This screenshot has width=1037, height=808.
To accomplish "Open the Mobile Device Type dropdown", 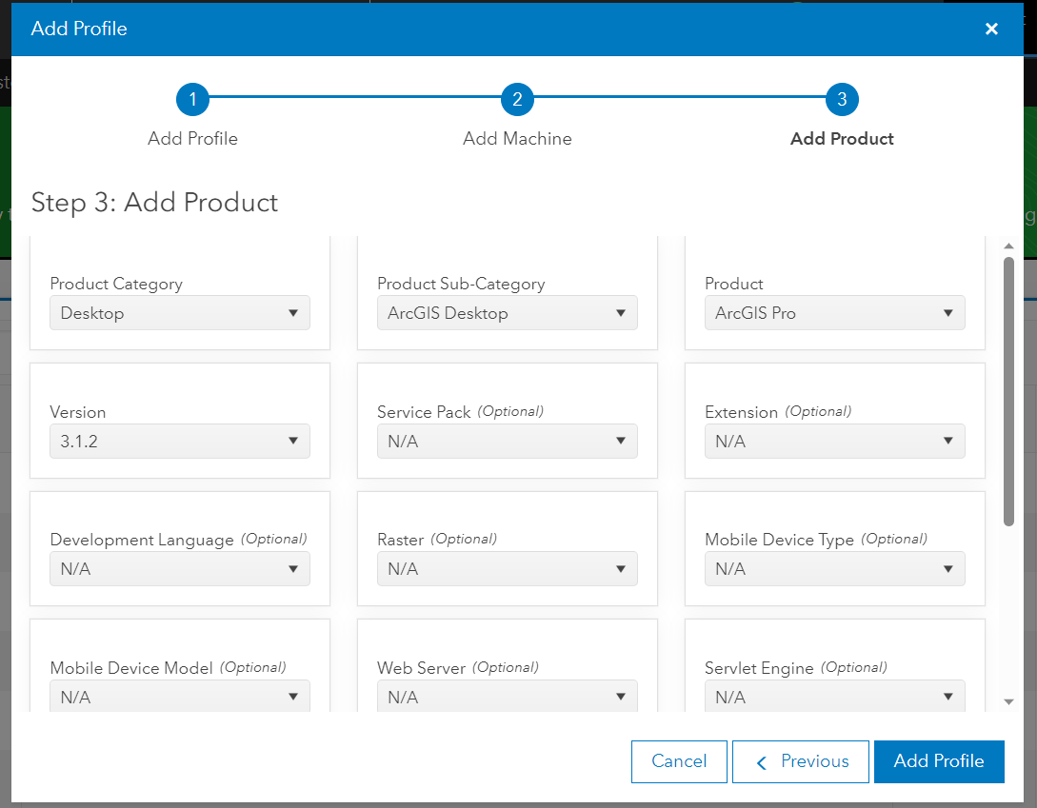I will (834, 569).
